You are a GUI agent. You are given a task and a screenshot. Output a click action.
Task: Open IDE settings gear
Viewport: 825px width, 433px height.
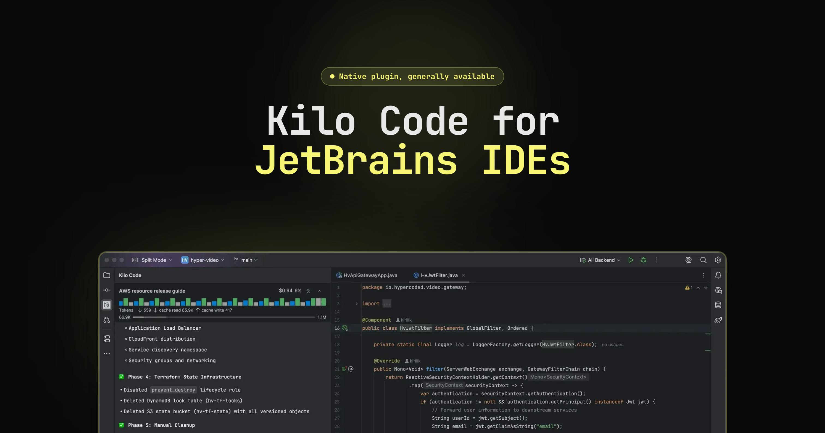pyautogui.click(x=718, y=260)
